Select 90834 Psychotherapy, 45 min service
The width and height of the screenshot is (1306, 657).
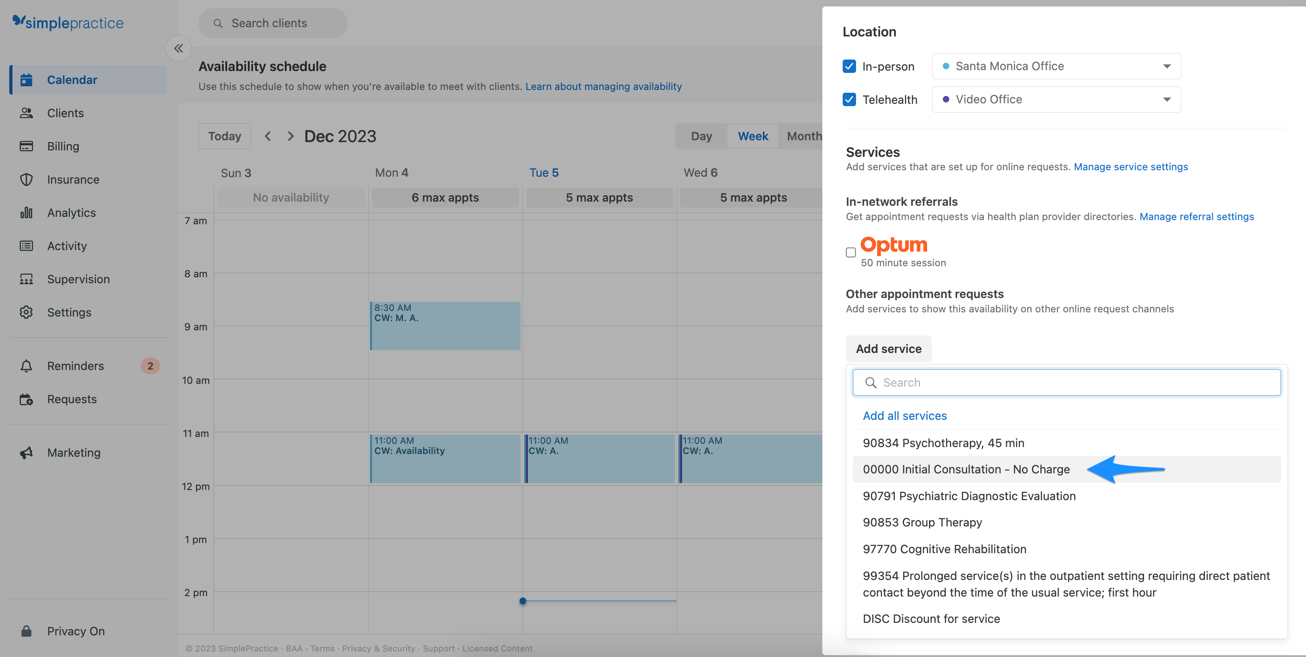tap(1066, 442)
